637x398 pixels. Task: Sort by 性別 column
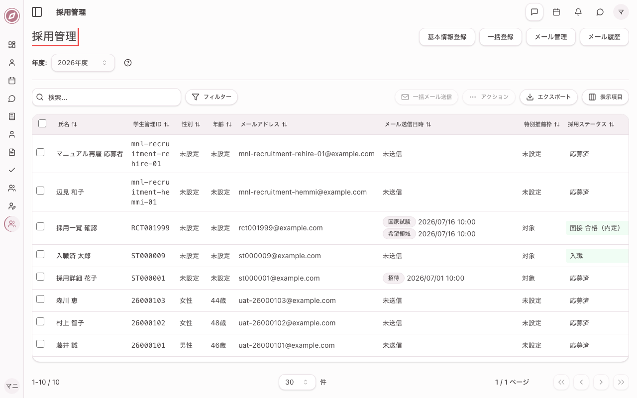(x=191, y=124)
